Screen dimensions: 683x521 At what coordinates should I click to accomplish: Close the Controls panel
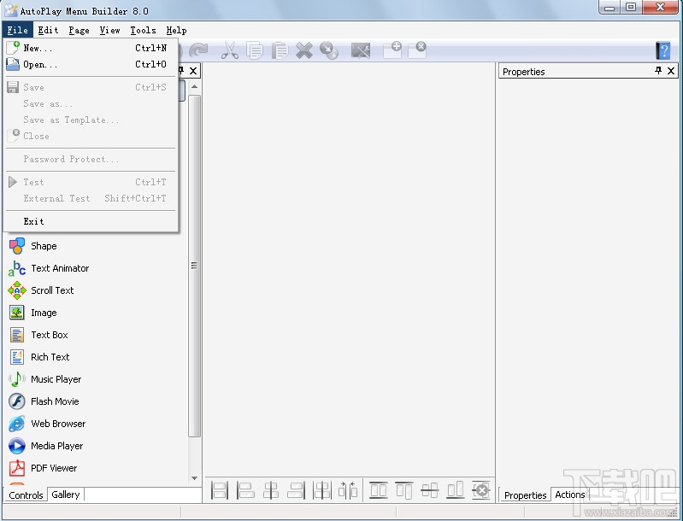pyautogui.click(x=193, y=71)
